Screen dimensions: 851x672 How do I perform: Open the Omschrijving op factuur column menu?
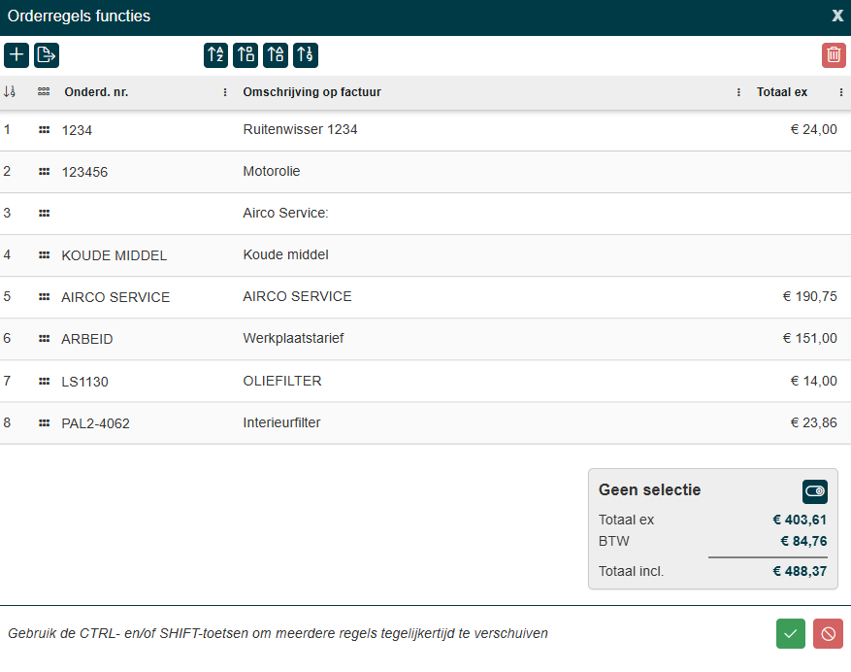[x=739, y=93]
